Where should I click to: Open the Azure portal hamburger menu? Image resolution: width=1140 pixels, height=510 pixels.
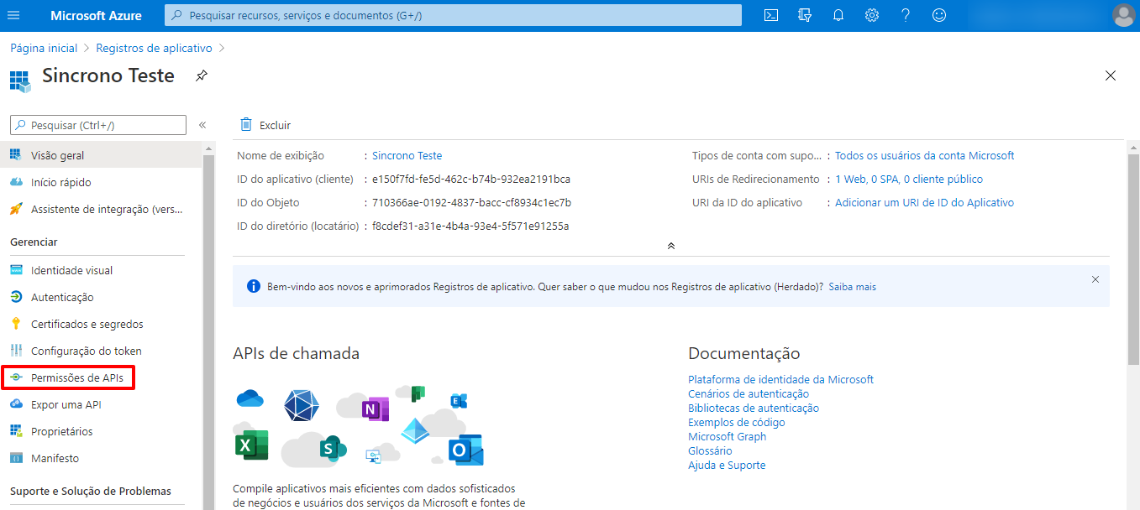[13, 15]
